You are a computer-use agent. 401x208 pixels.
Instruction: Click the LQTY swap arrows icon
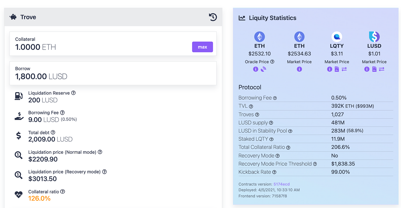344,69
